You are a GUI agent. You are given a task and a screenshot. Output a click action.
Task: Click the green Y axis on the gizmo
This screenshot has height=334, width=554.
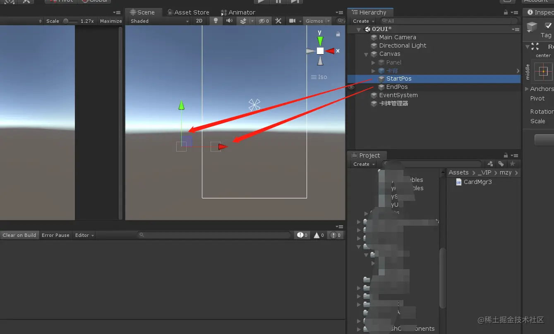[x=320, y=41]
